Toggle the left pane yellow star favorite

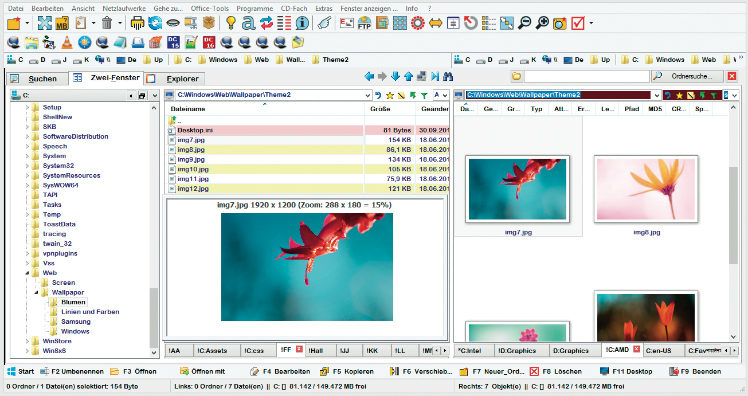click(390, 96)
